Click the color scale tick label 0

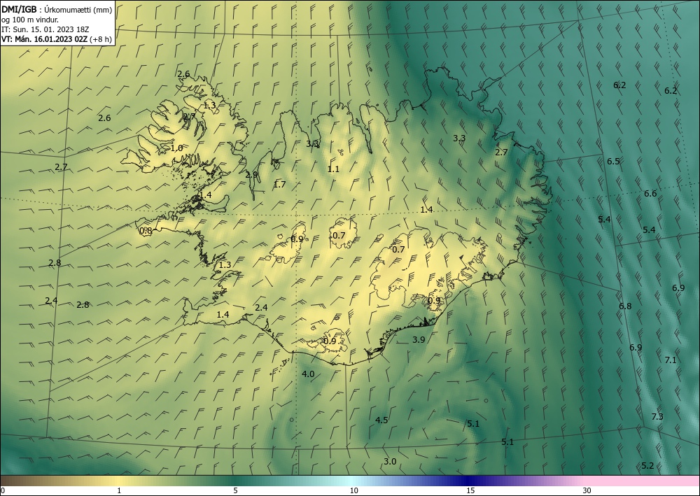[x=3, y=491]
